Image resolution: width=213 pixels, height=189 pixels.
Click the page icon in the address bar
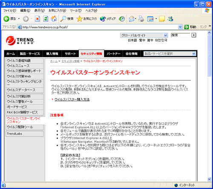[20, 27]
